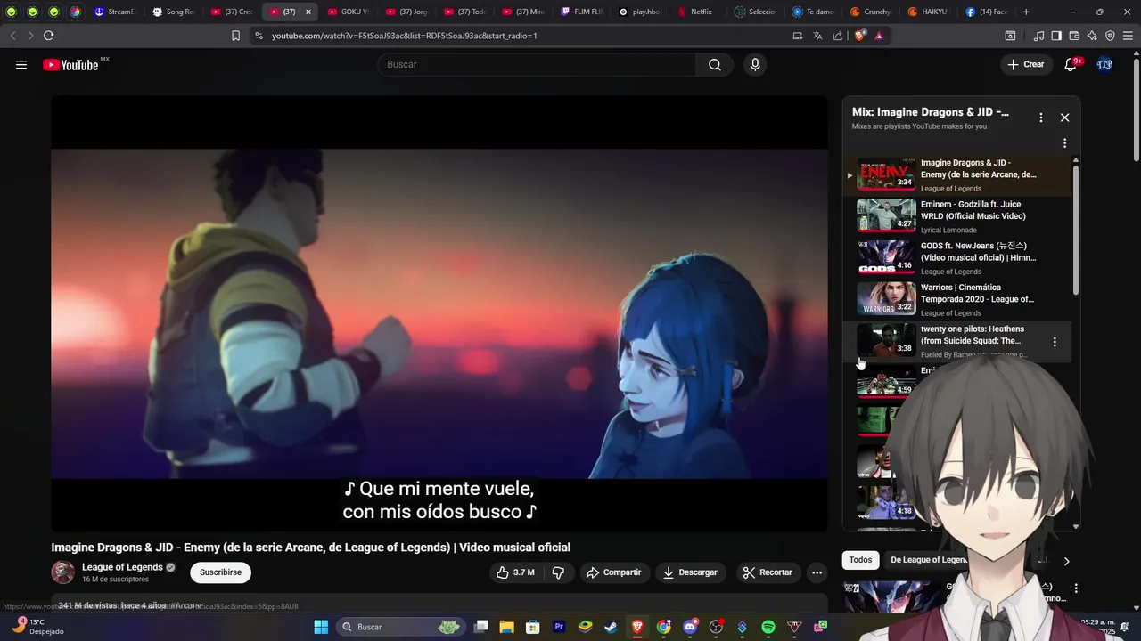Open the account avatar menu
This screenshot has width=1141, height=641.
point(1104,64)
